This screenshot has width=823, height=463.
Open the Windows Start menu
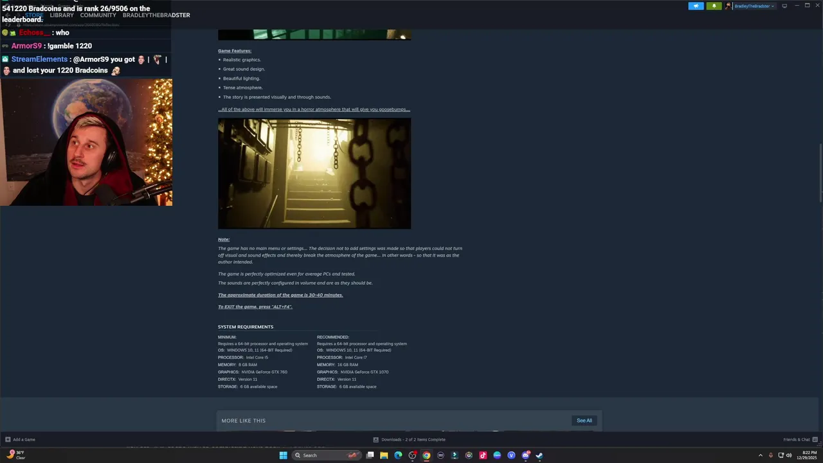283,455
